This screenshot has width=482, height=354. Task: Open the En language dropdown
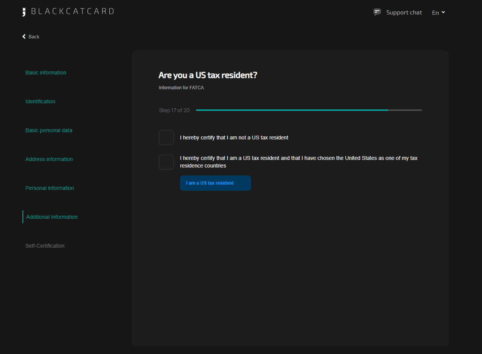click(438, 13)
